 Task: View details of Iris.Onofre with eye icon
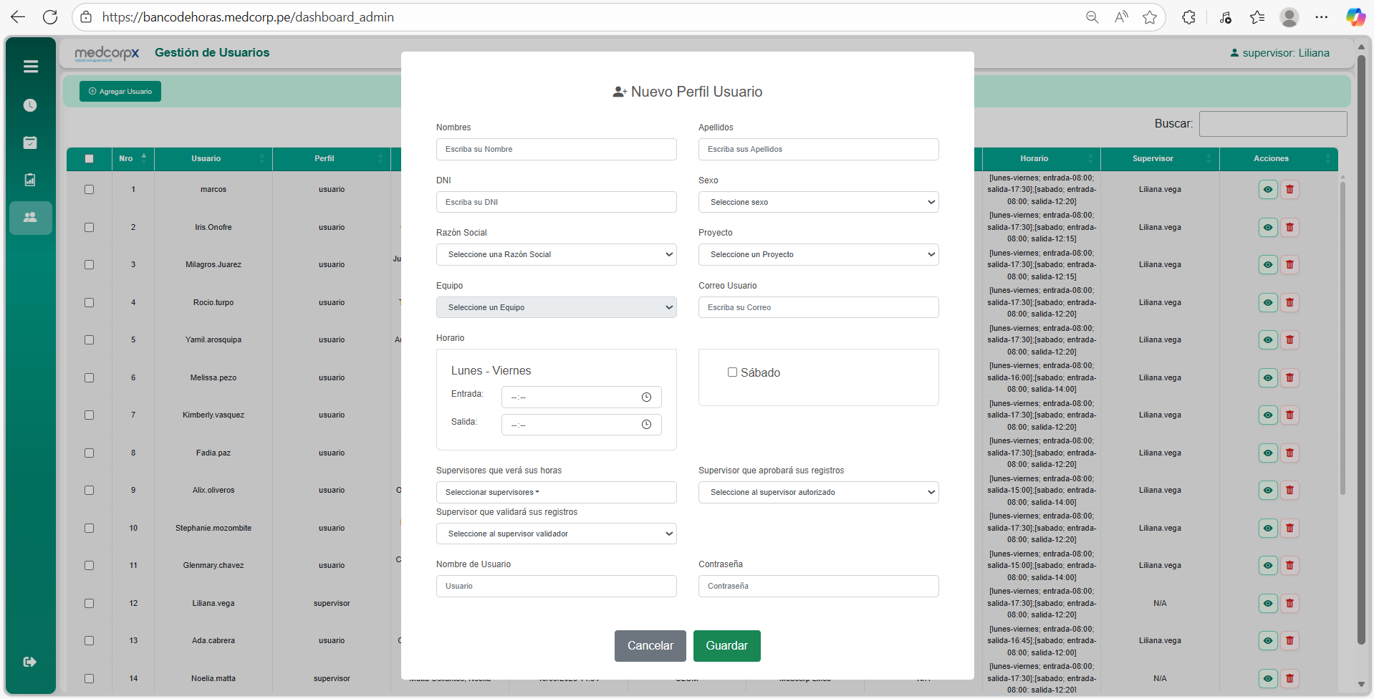tap(1267, 228)
